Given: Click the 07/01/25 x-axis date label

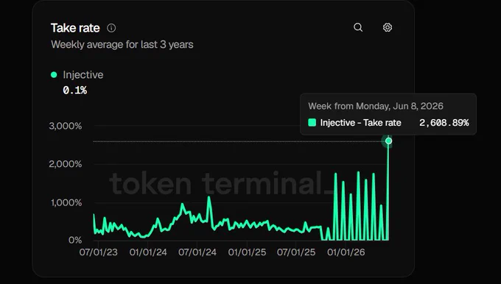Looking at the screenshot, I should [x=296, y=252].
